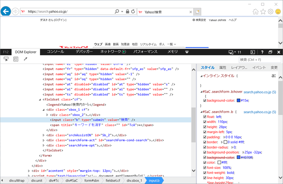Viewport: 283px width, 184px height.
Task: Uncheck the hover background-color #15e property
Action: coord(205,100)
